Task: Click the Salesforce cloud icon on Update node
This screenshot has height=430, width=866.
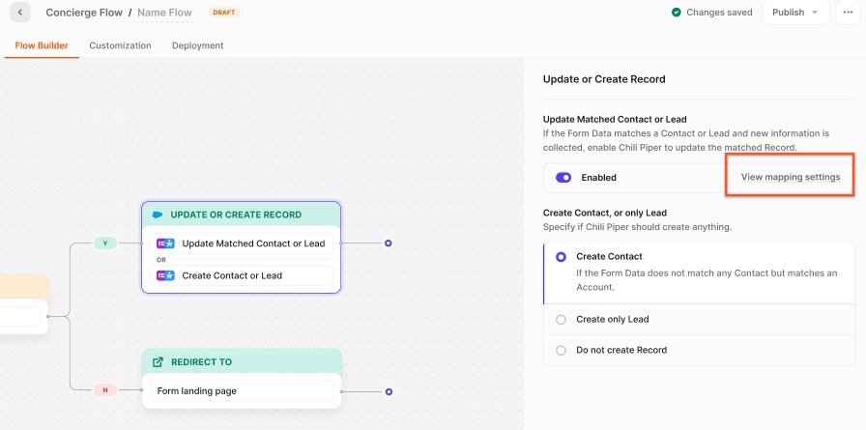Action: point(158,215)
